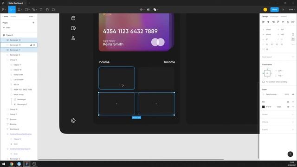Open Move tool options dropdown arrow
The image size is (297, 167).
(14, 10)
